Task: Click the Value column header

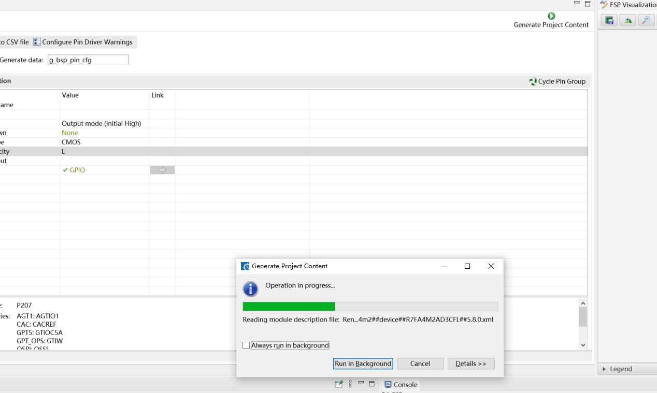Action: click(x=70, y=95)
